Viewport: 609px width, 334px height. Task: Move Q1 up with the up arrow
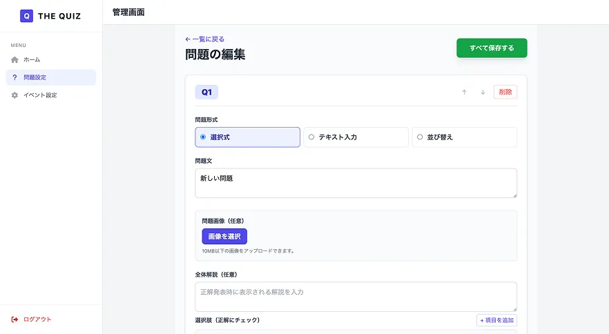point(464,92)
